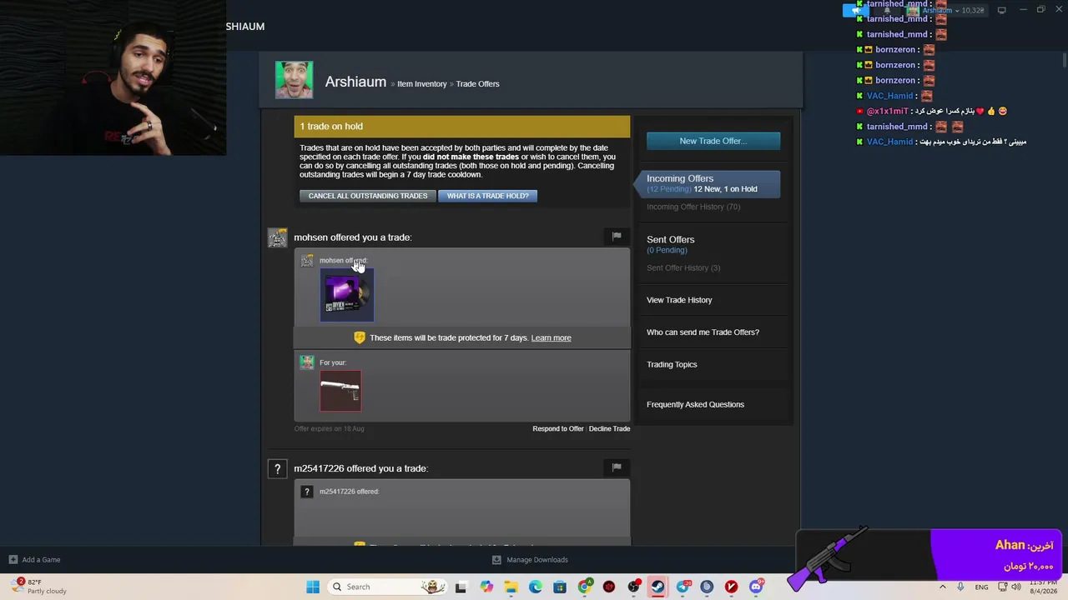Report m25417226's trade offer with flag
1068x600 pixels.
[x=617, y=467]
